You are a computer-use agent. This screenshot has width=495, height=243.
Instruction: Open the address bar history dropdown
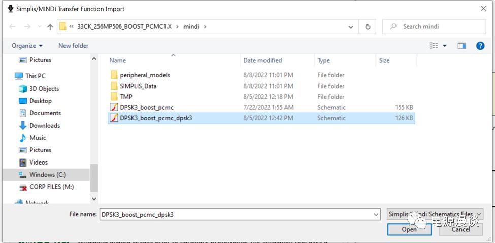pos(351,27)
